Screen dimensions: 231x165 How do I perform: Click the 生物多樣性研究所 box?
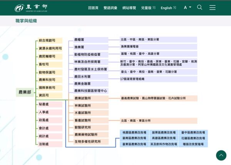tap(91, 142)
